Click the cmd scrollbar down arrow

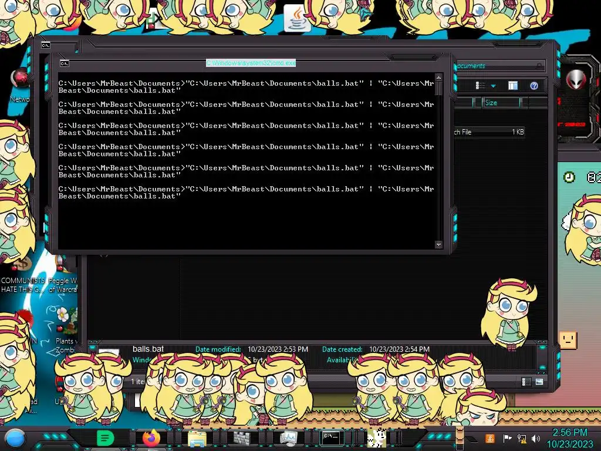pos(438,244)
